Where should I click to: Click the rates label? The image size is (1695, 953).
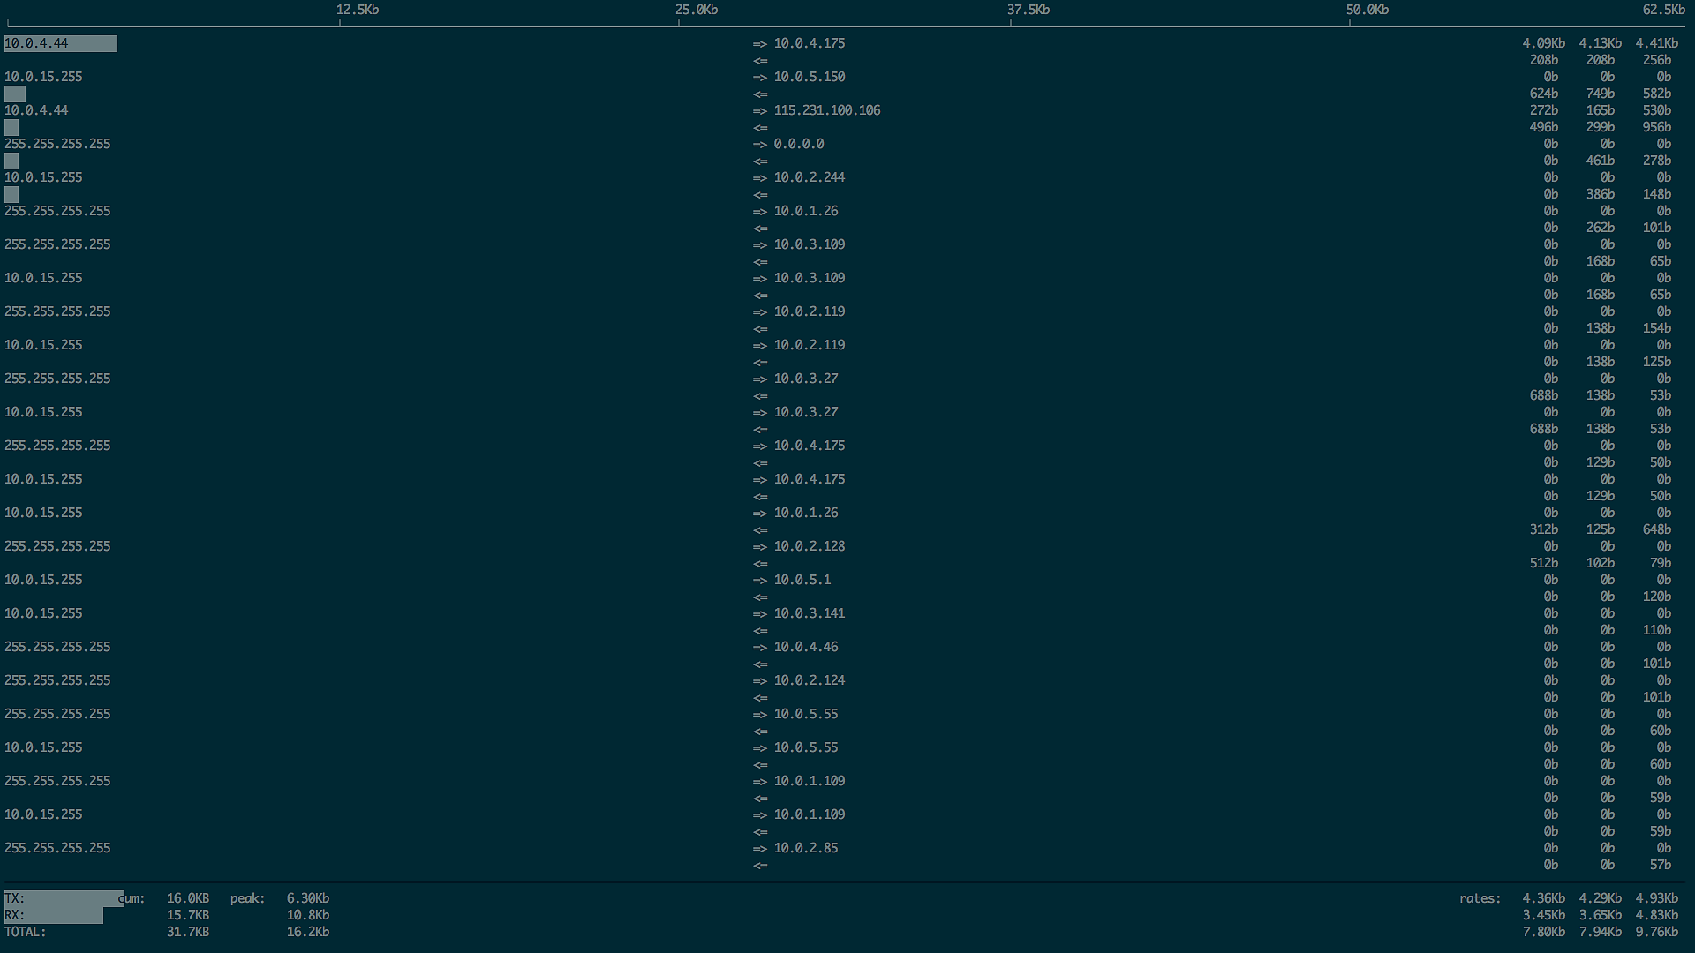tap(1480, 898)
